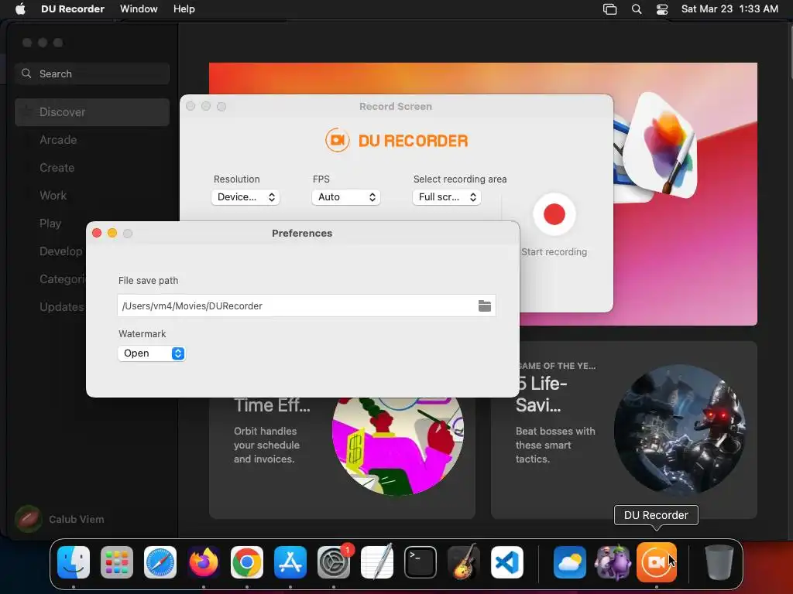
Task: Open the Weather app from the dock
Action: (569, 562)
